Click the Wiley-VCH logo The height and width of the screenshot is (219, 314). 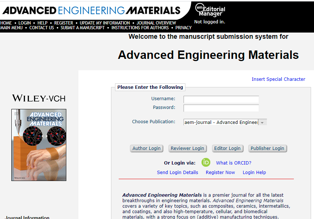(39, 98)
